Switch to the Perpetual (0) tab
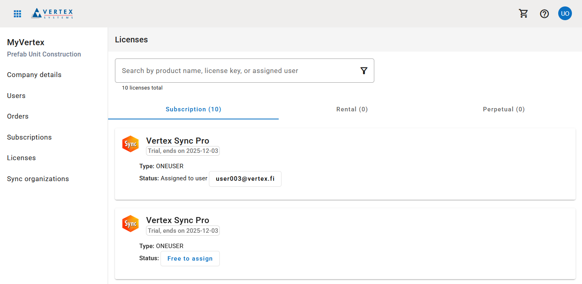Image resolution: width=582 pixels, height=284 pixels. (503, 109)
